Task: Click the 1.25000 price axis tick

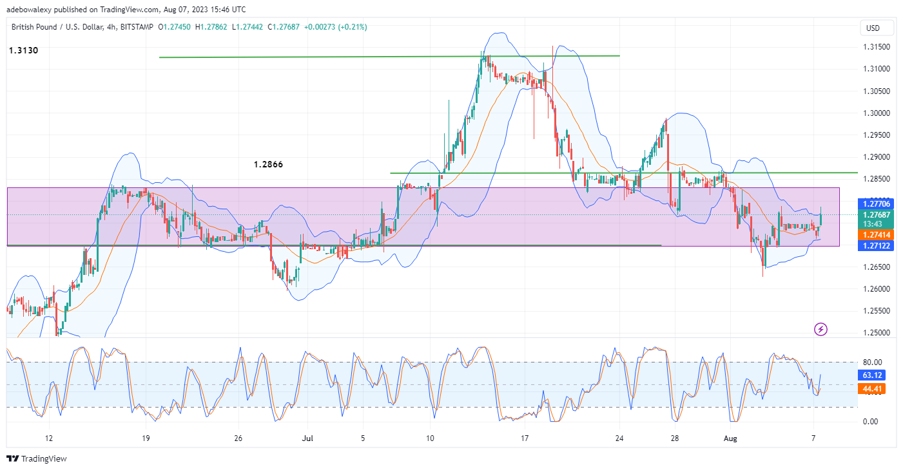Action: click(877, 333)
